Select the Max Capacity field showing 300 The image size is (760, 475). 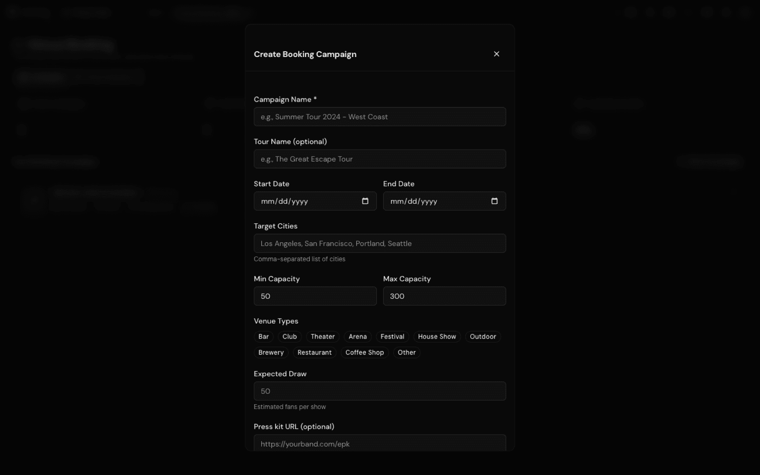tap(444, 296)
